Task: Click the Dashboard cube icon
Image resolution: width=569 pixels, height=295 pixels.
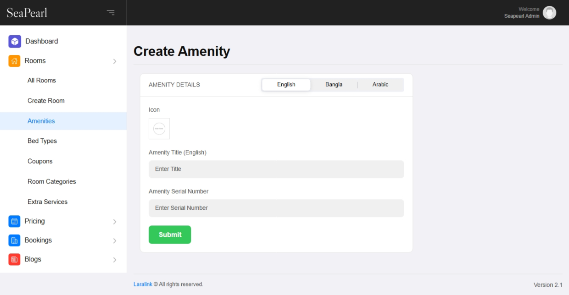Action: point(15,41)
